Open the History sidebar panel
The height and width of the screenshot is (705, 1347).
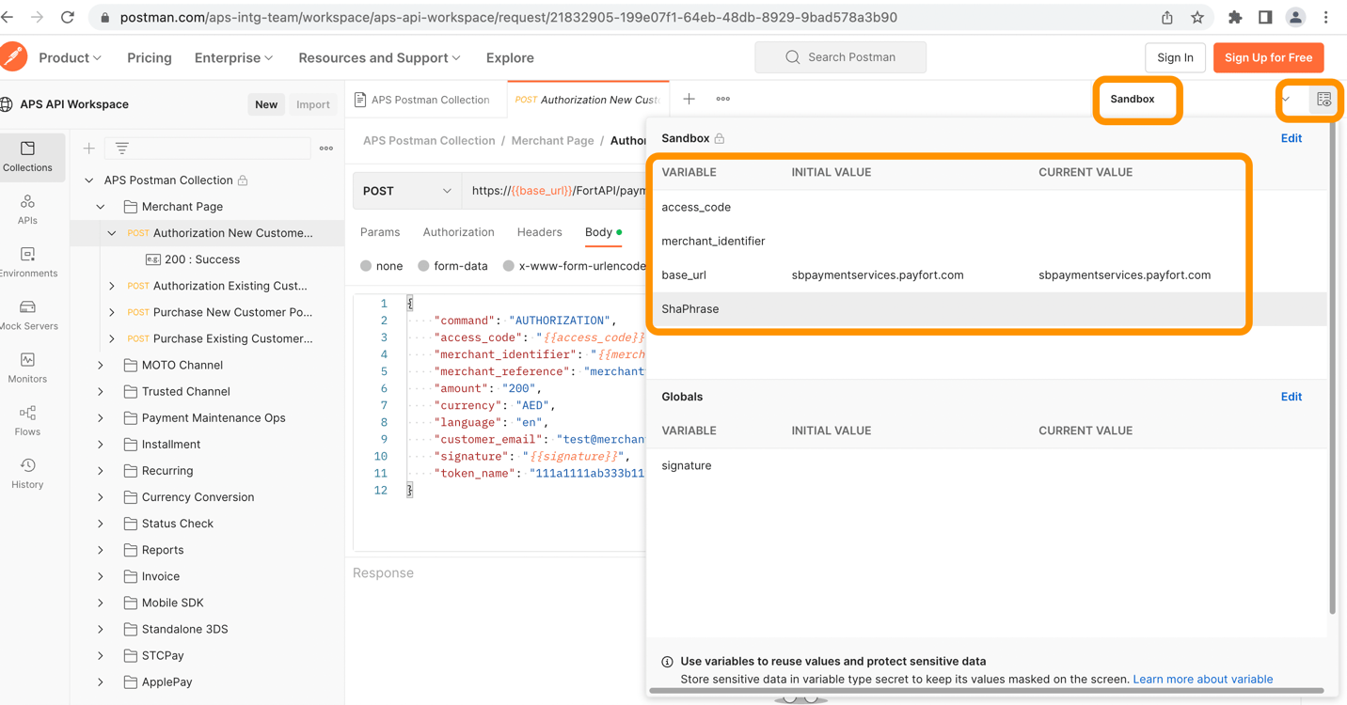pos(27,473)
